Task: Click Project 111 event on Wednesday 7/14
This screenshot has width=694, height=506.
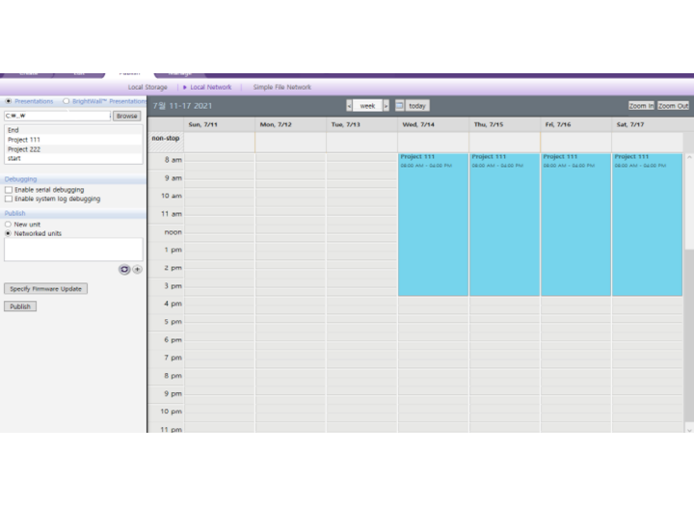Action: point(433,222)
